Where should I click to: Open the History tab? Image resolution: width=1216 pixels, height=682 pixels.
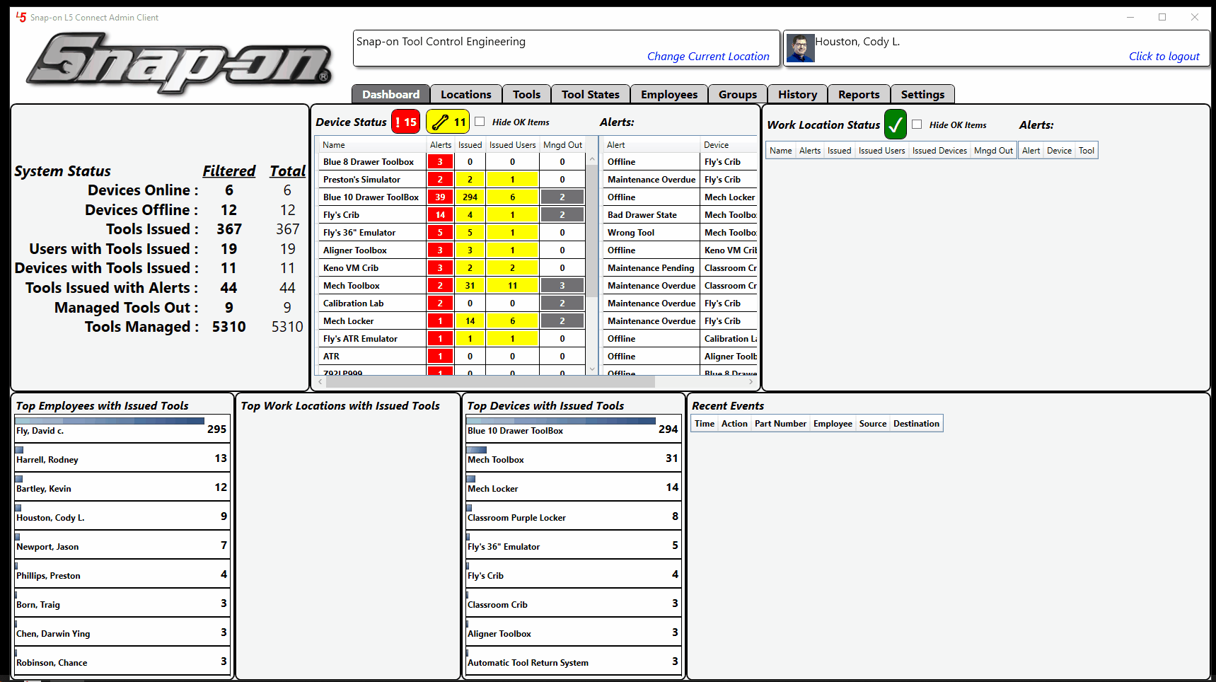[797, 94]
